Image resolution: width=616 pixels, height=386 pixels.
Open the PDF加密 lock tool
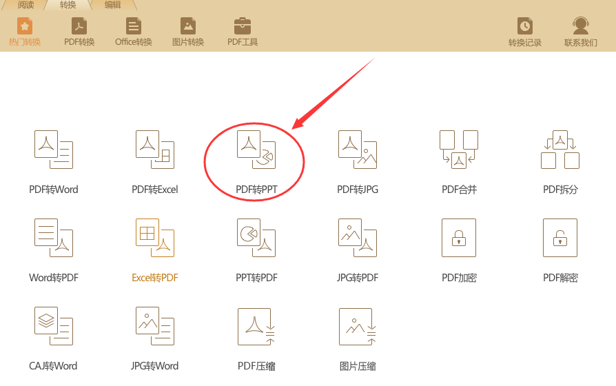coord(459,250)
